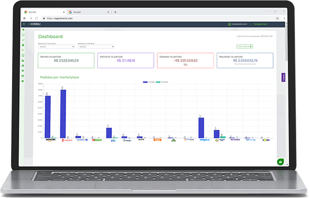Open the bar chart icon in the sidebar
310x198 pixels.
click(x=23, y=60)
